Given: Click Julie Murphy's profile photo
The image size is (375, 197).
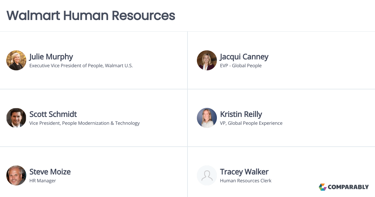Looking at the screenshot, I should [x=16, y=60].
